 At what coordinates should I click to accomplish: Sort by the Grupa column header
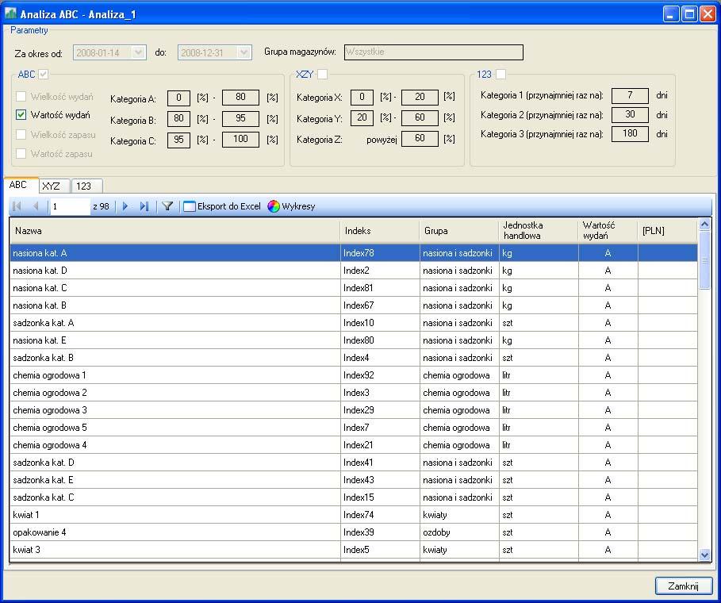point(459,231)
